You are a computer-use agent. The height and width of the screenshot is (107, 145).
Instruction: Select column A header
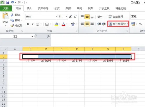coord(15,49)
